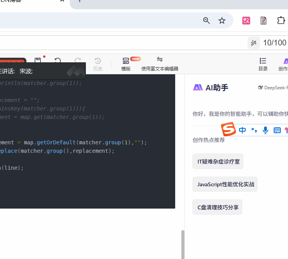Screen dimensions: 288x259
Task: Click the getOrDefault code line
Action: pyautogui.click(x=74, y=142)
